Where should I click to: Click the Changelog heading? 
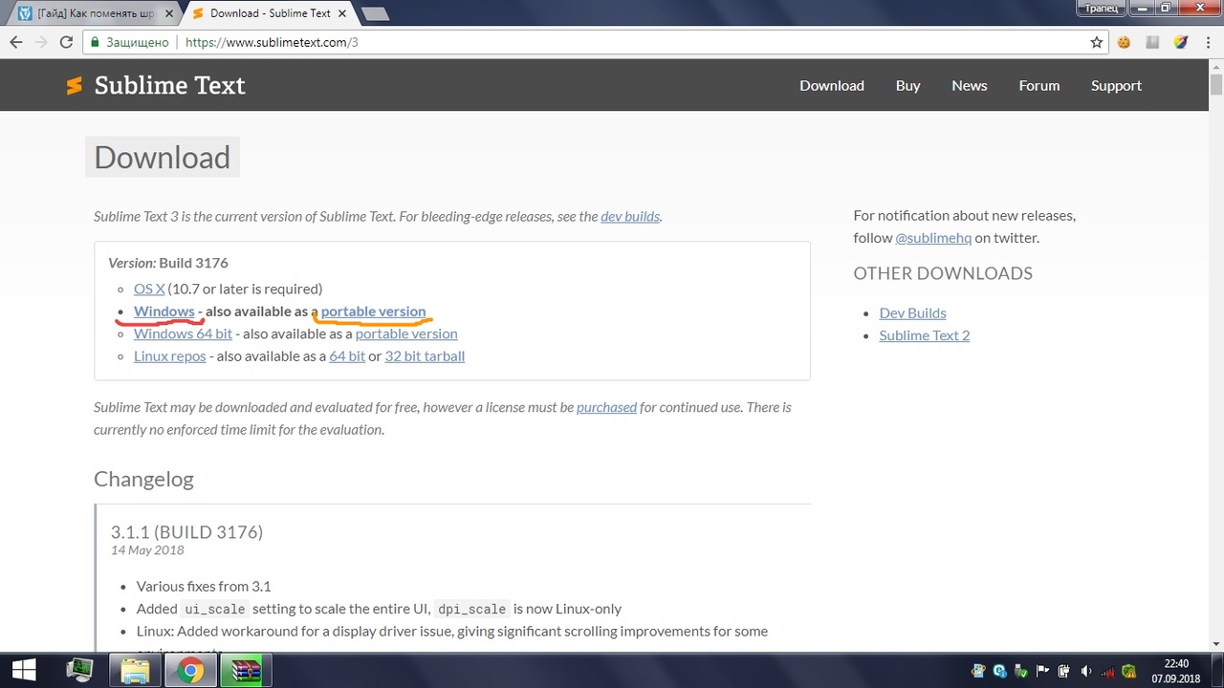click(x=143, y=479)
